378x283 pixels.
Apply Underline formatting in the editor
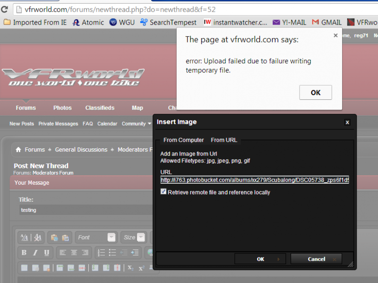pos(46,253)
